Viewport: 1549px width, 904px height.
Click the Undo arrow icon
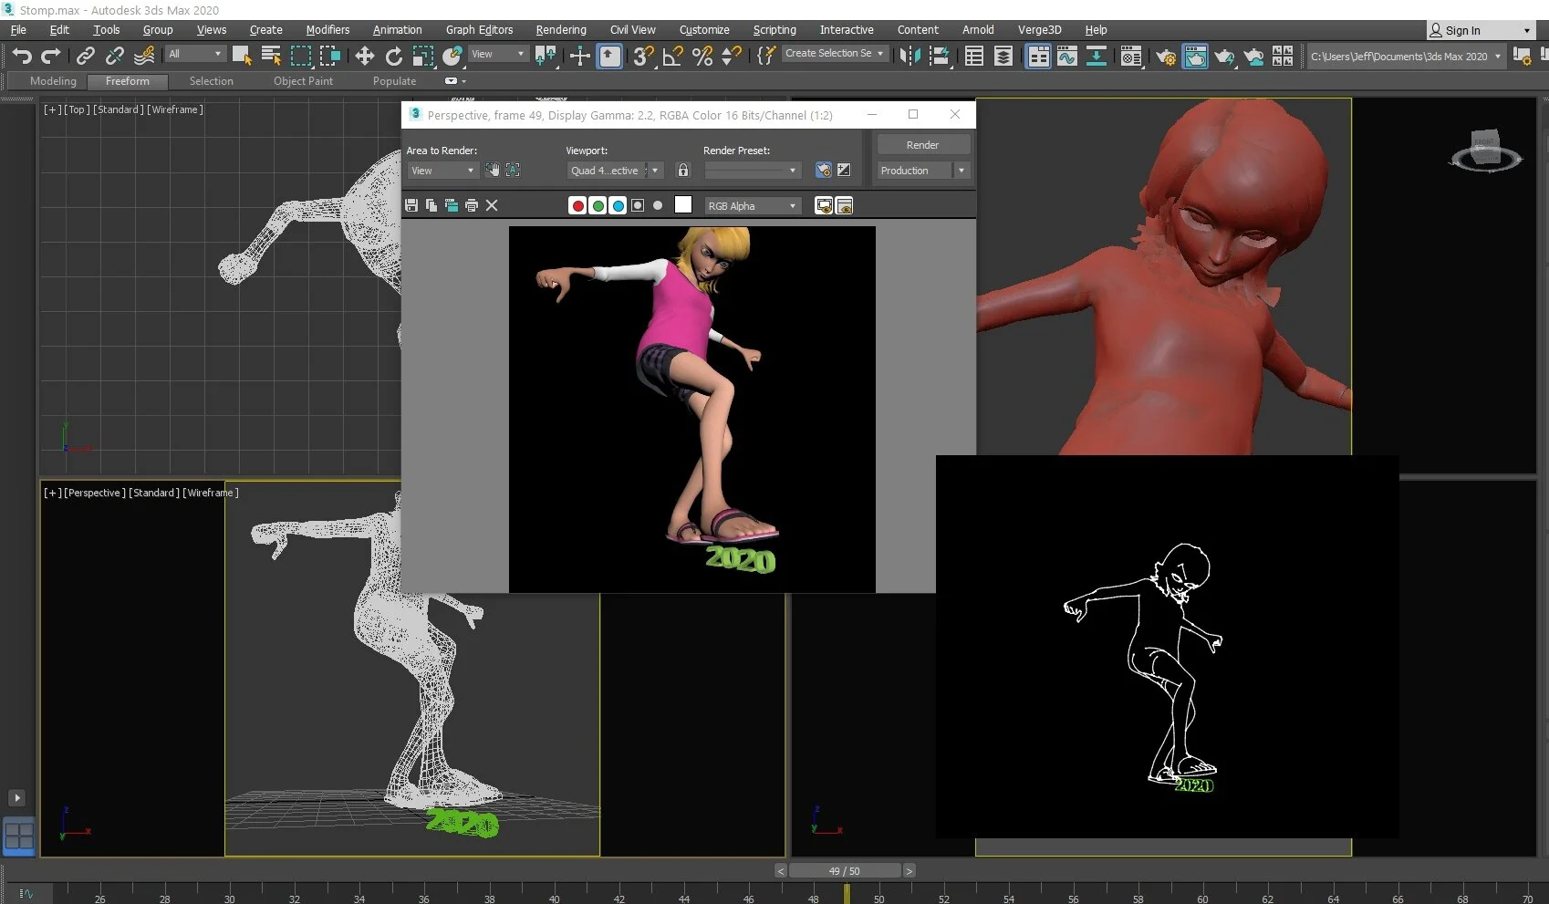[21, 56]
